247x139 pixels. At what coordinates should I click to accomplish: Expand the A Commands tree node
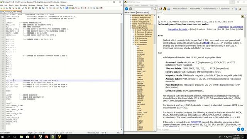click(133, 38)
